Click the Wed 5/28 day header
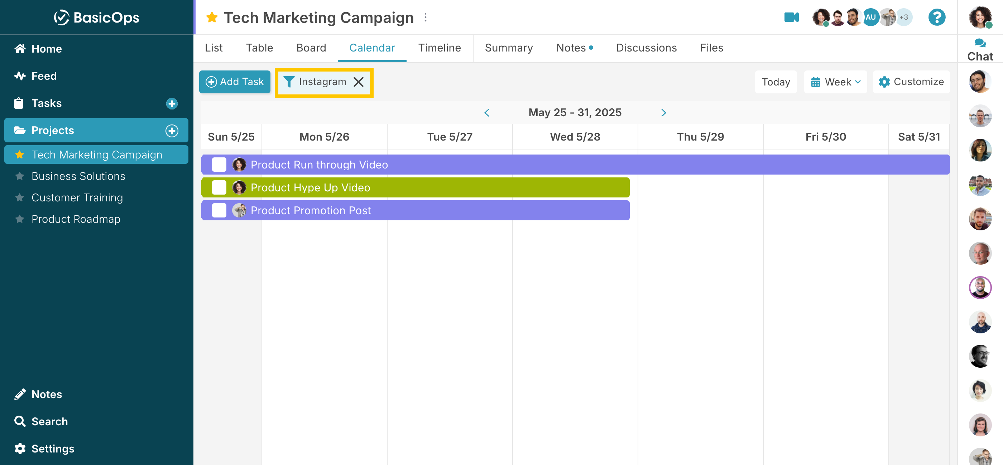Screen dimensions: 1003x465 point(575,137)
